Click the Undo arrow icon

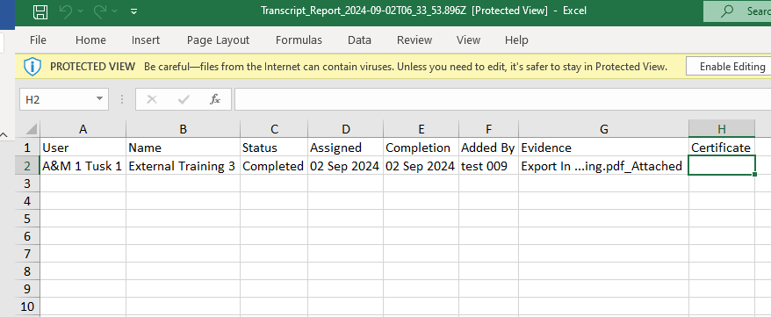66,11
